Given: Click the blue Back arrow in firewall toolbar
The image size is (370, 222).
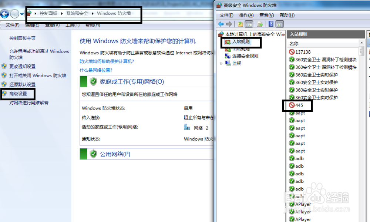Looking at the screenshot, I should pos(221,24).
